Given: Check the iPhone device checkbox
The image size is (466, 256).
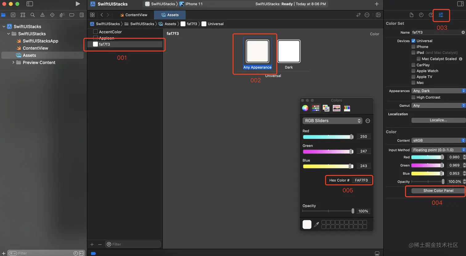Looking at the screenshot, I should coord(413,47).
